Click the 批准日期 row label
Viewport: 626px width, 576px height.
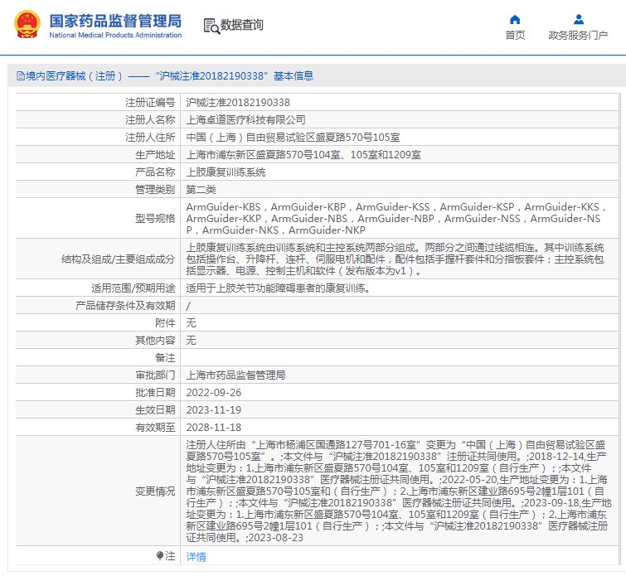click(155, 392)
